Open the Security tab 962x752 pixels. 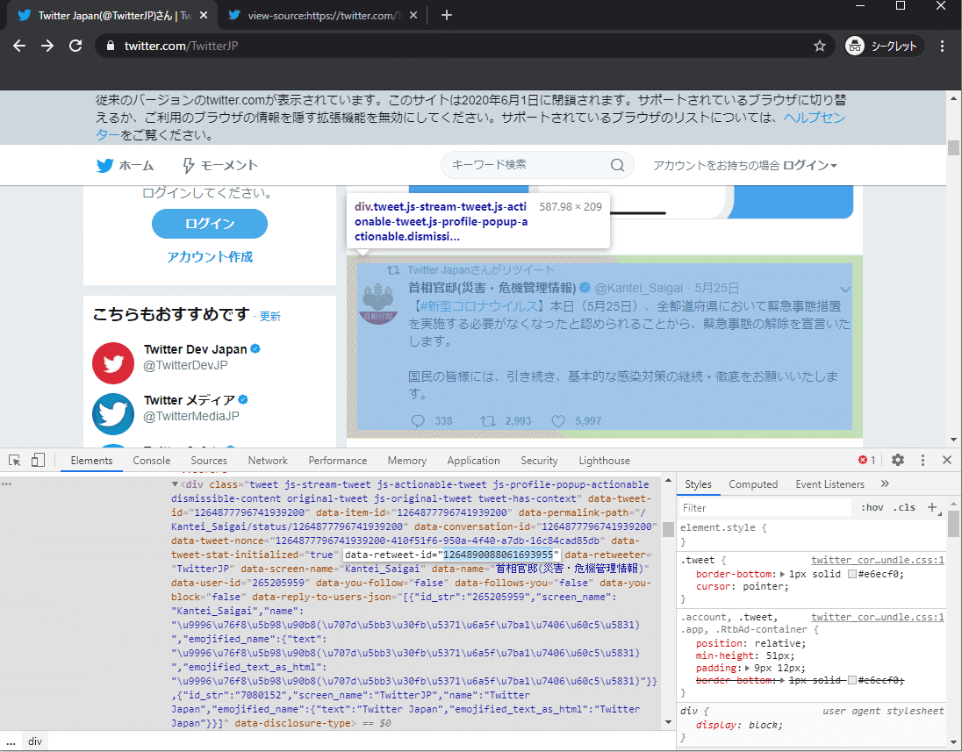click(539, 460)
